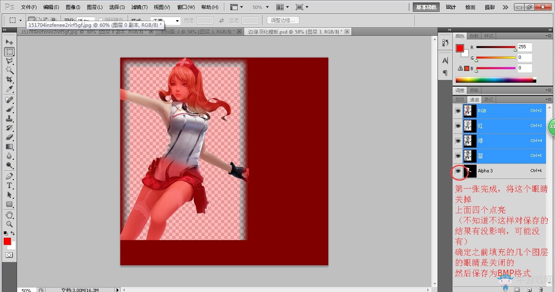Select the Eraser tool

pos(9,137)
